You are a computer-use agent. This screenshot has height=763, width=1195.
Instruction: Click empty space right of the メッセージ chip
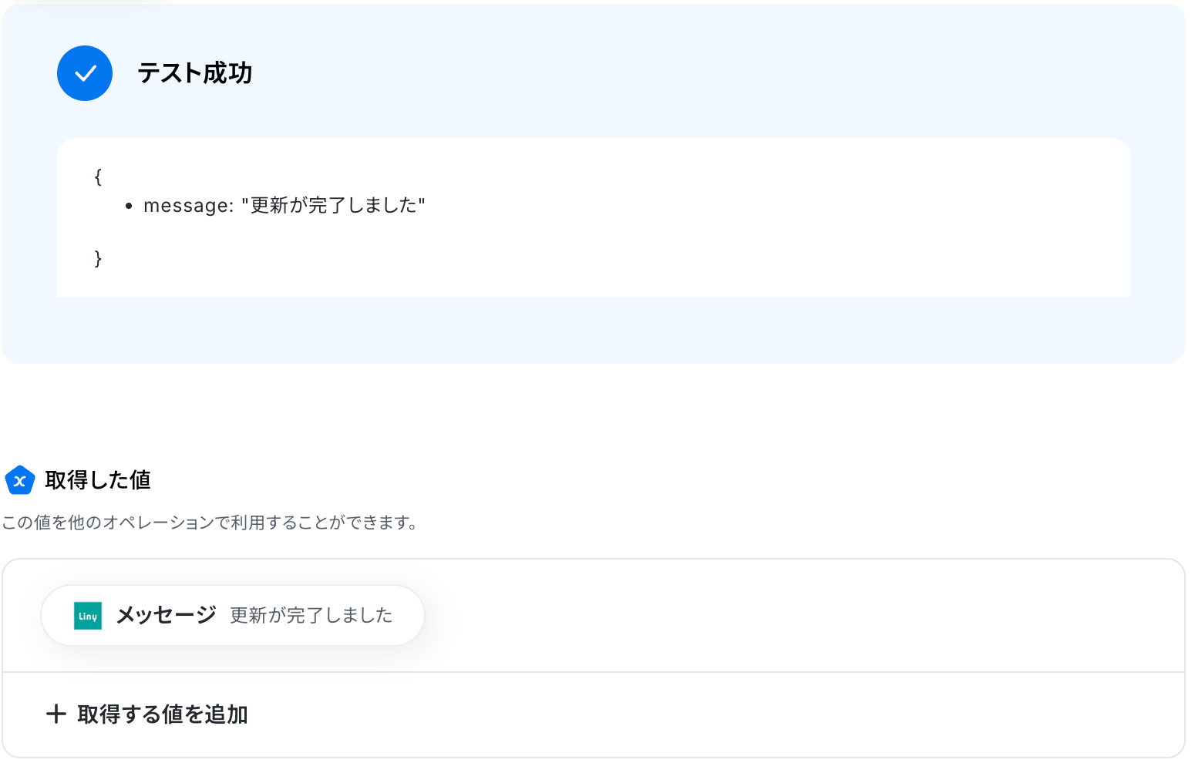(x=802, y=615)
